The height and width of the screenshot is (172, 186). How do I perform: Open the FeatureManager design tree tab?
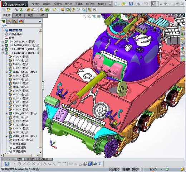[4, 21]
